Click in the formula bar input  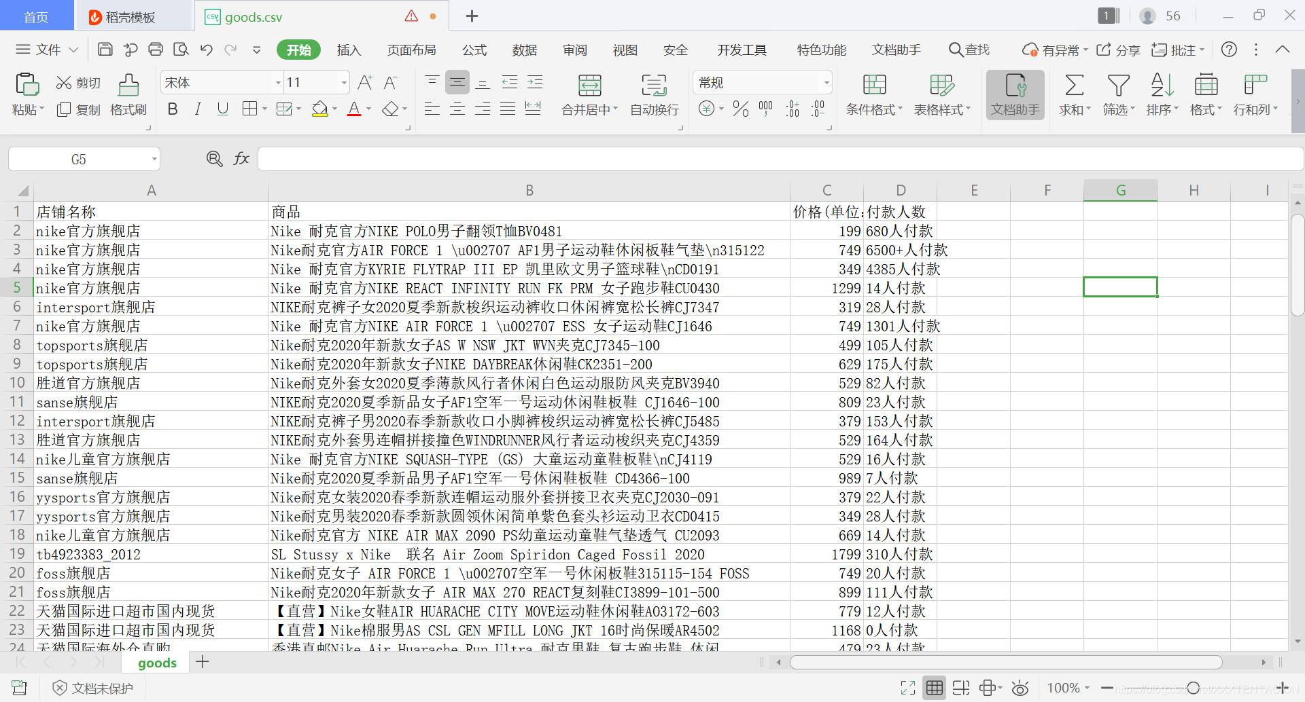click(x=780, y=159)
